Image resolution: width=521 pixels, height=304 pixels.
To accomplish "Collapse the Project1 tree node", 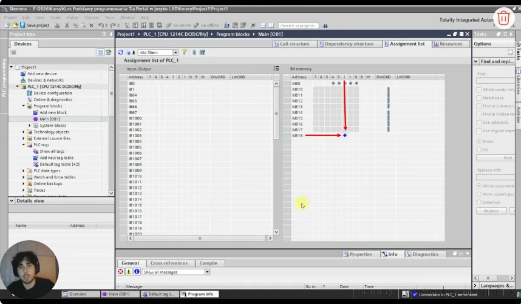I will pos(12,67).
